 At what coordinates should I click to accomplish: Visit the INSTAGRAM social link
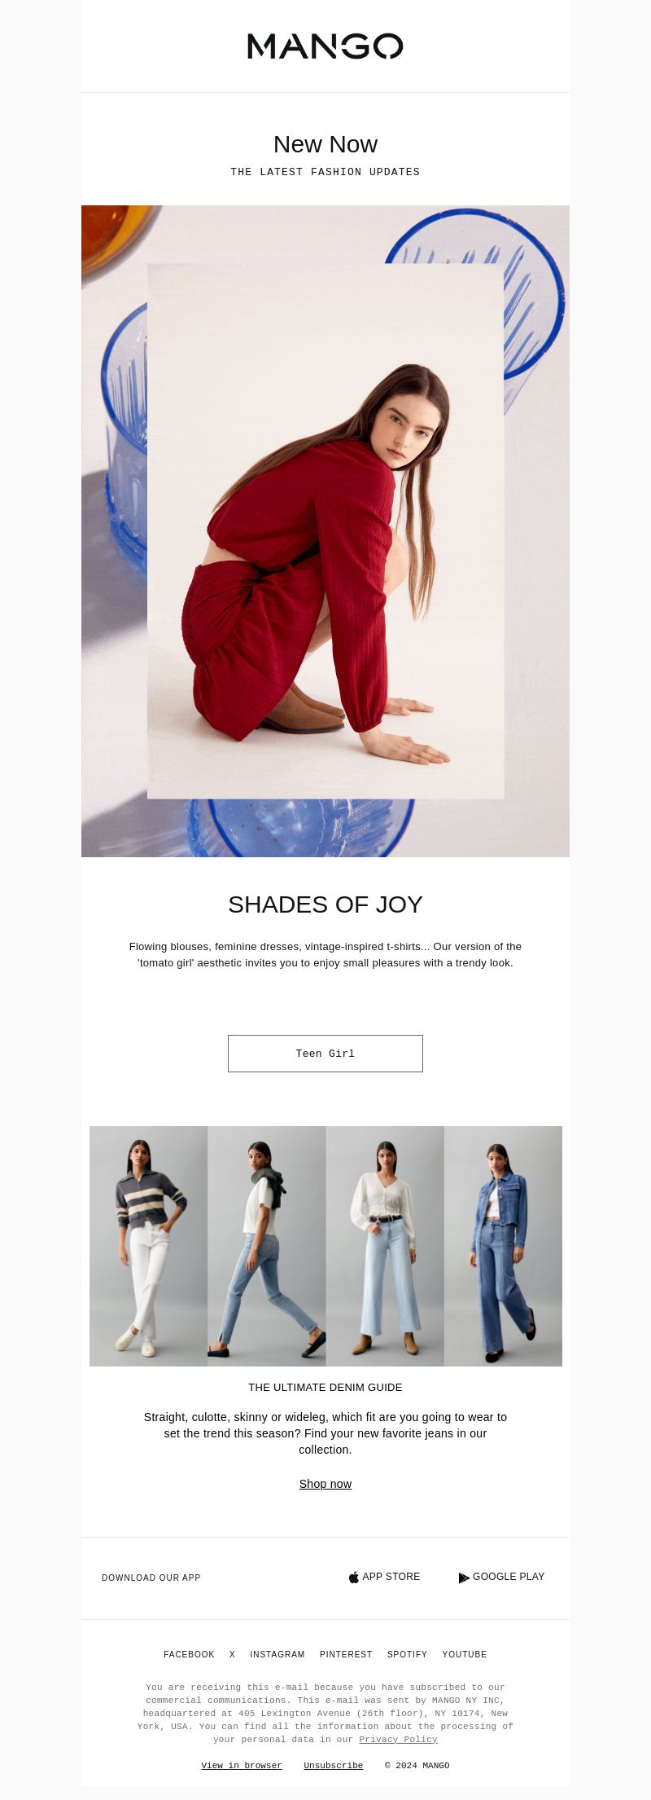pyautogui.click(x=277, y=1654)
